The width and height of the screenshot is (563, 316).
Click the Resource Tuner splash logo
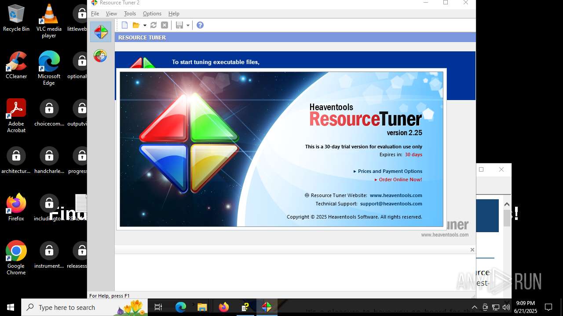click(x=189, y=143)
